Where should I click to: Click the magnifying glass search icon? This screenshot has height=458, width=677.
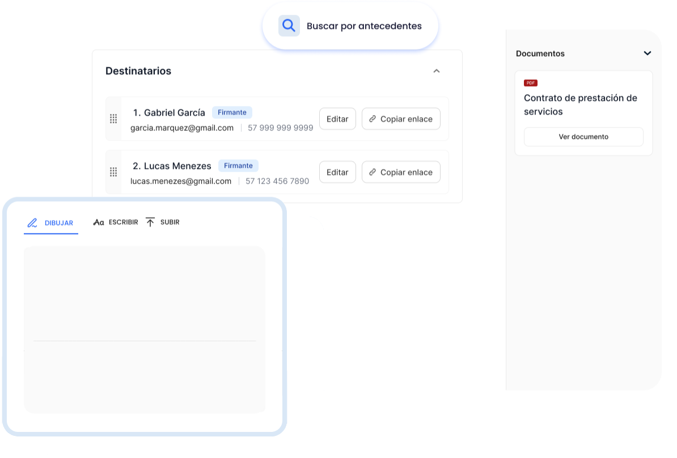[289, 26]
